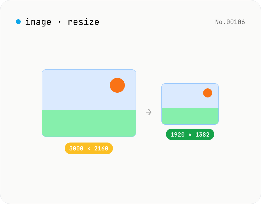Image resolution: width=261 pixels, height=204 pixels.
Task: Click the word "image" in the title
Action: point(38,22)
